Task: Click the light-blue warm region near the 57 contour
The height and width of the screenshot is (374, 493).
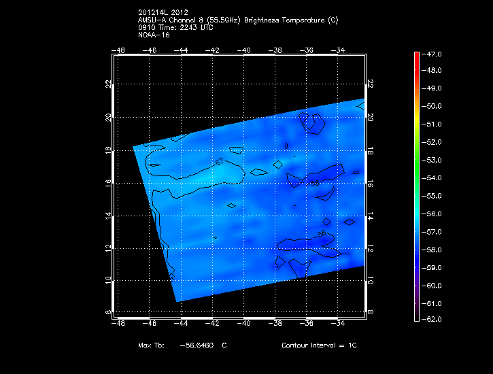Action: point(204,175)
